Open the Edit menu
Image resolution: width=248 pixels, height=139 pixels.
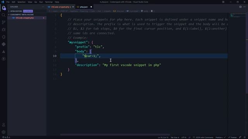pyautogui.click(x=14, y=2)
